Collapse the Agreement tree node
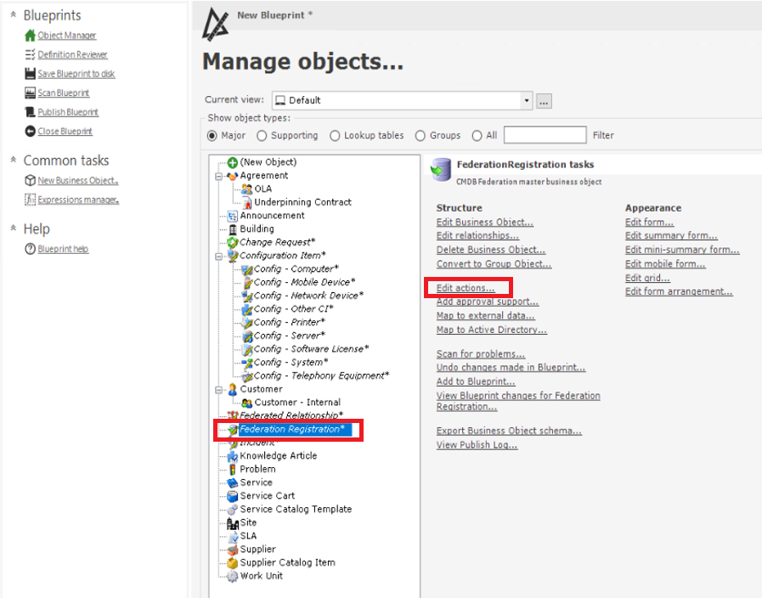Image resolution: width=762 pixels, height=598 pixels. [218, 176]
